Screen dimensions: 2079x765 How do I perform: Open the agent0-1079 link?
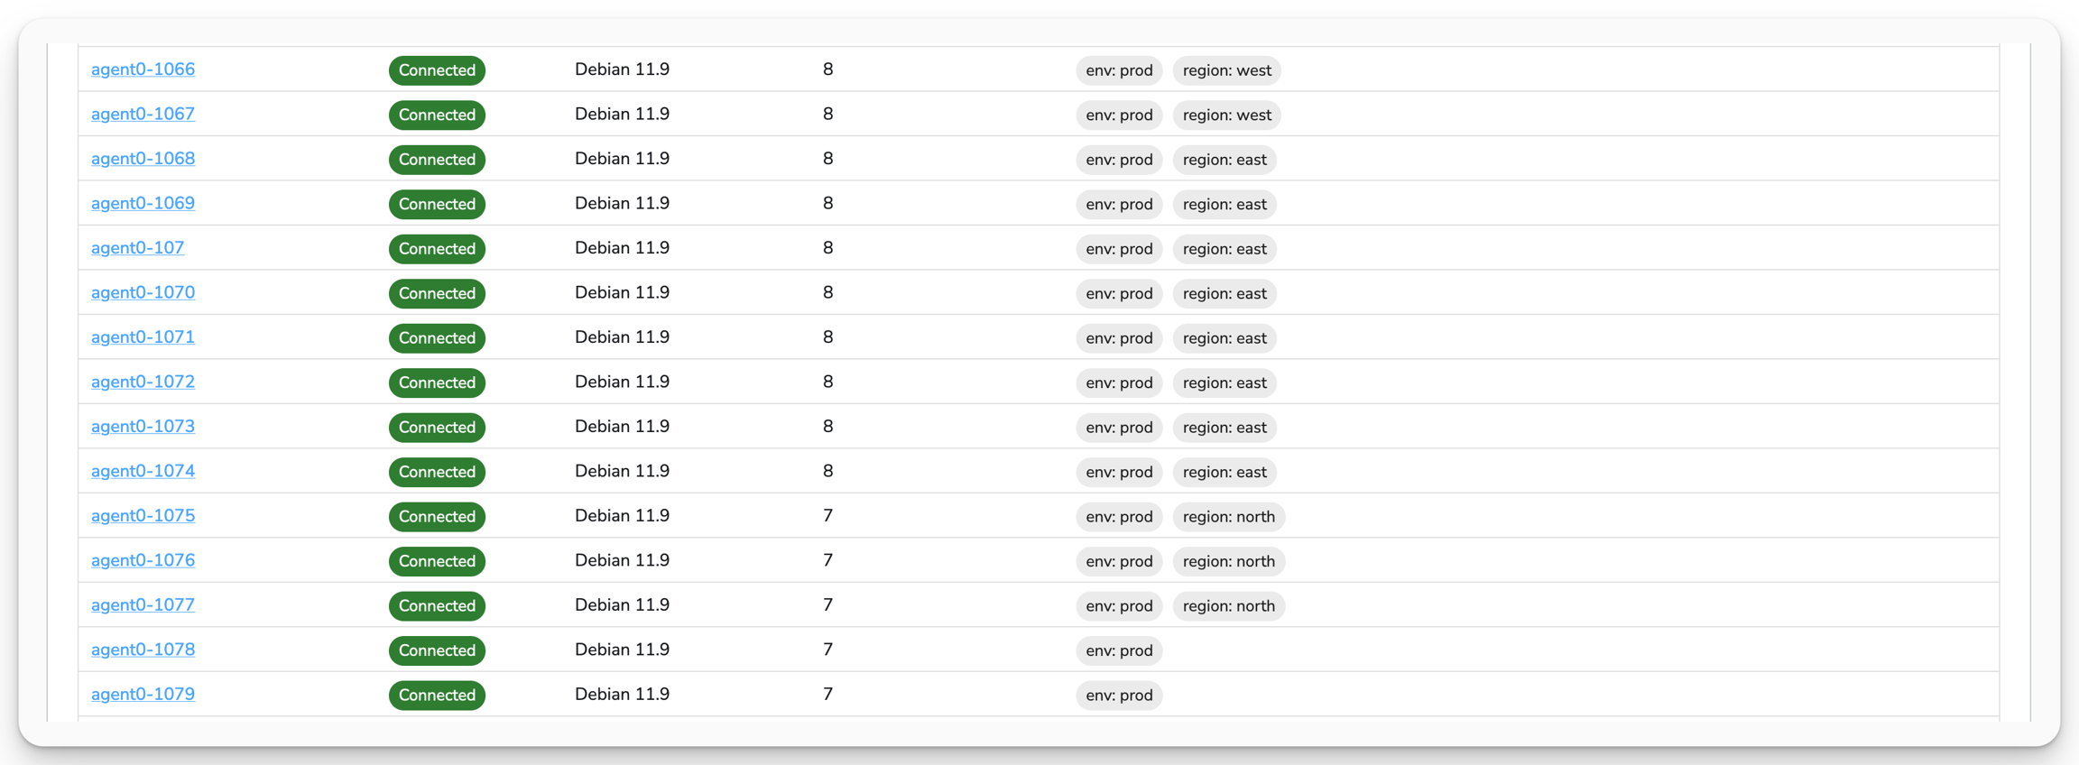[x=143, y=695]
